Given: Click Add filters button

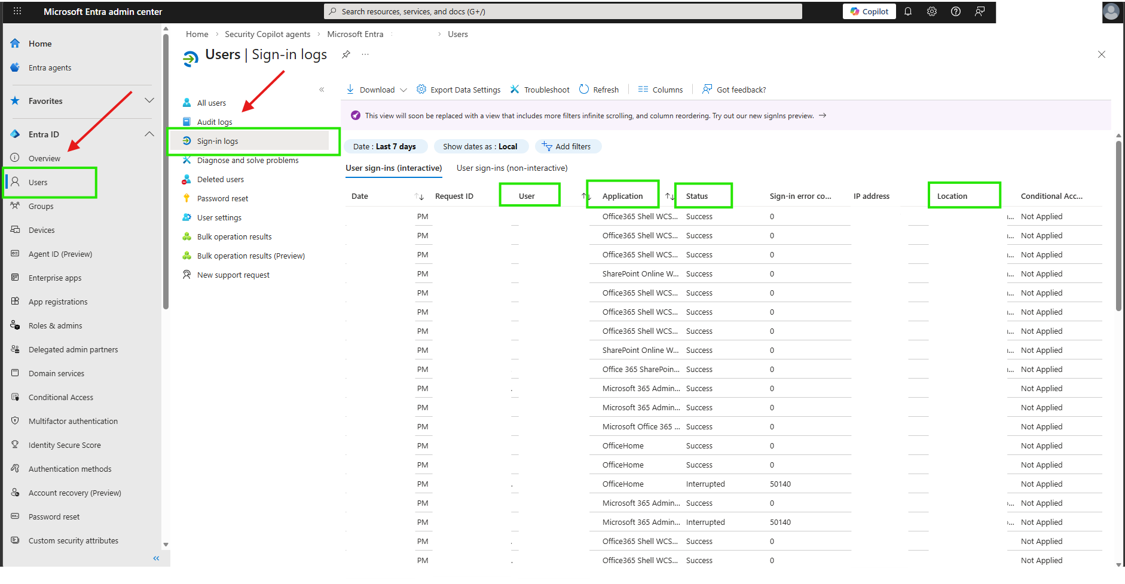Looking at the screenshot, I should [x=568, y=146].
